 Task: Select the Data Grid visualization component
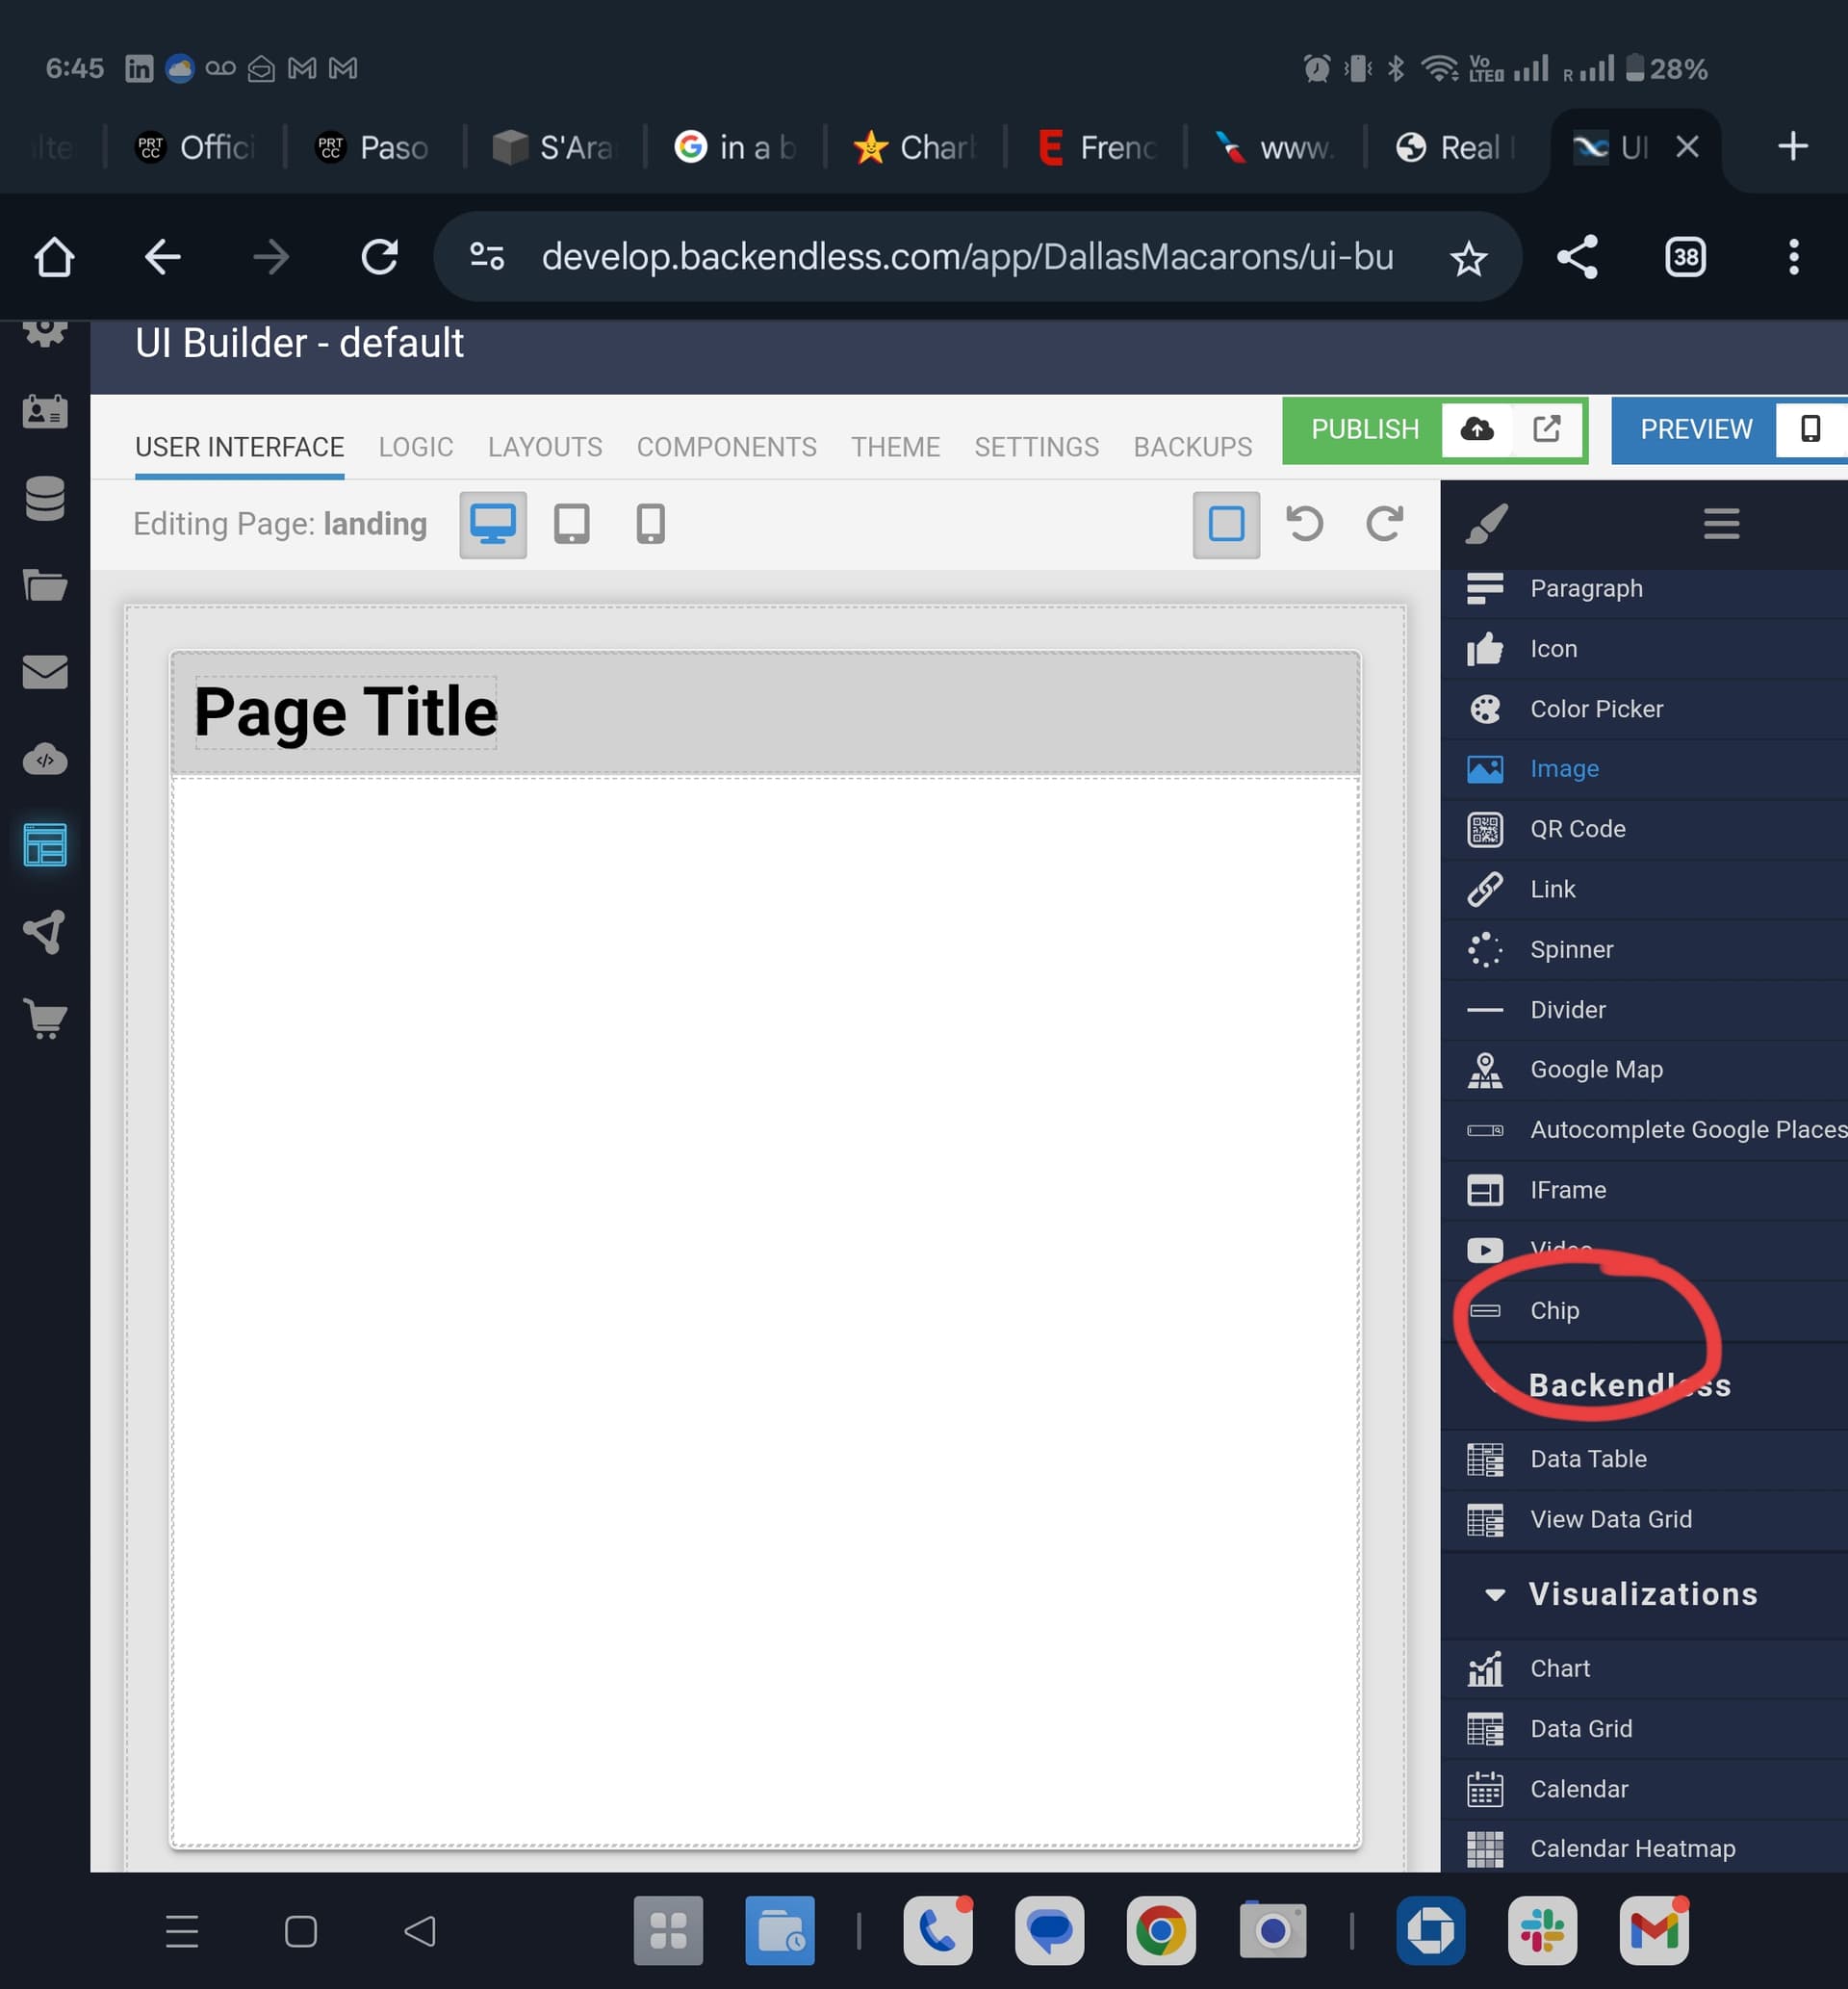1644,1729
